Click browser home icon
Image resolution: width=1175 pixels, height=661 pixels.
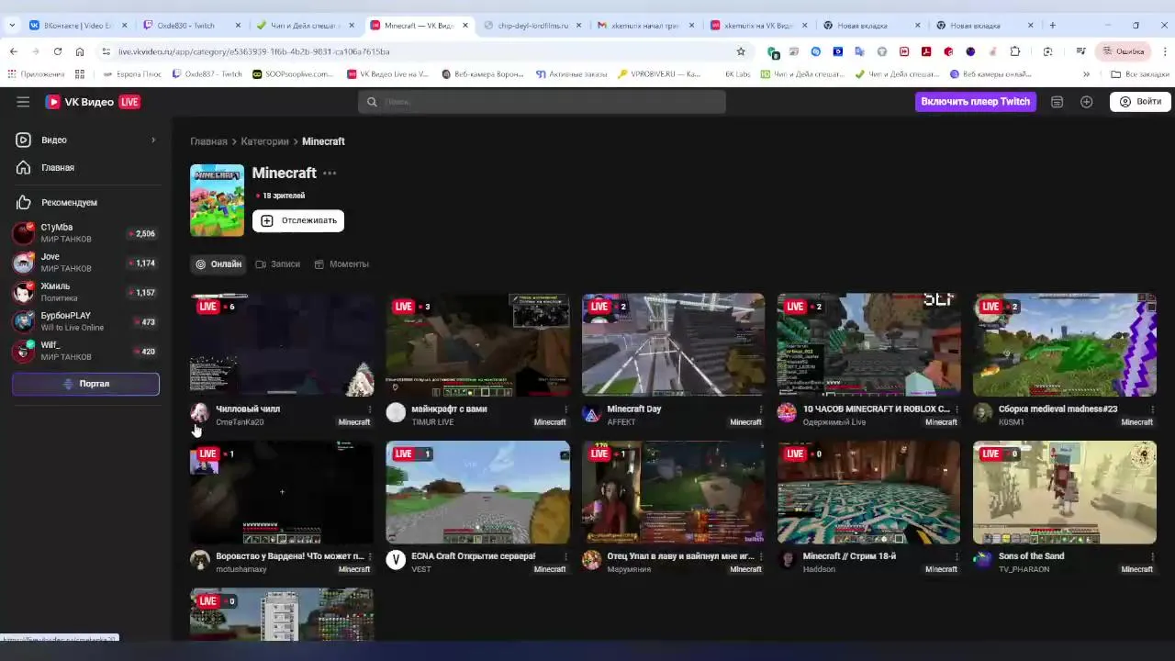pyautogui.click(x=80, y=51)
